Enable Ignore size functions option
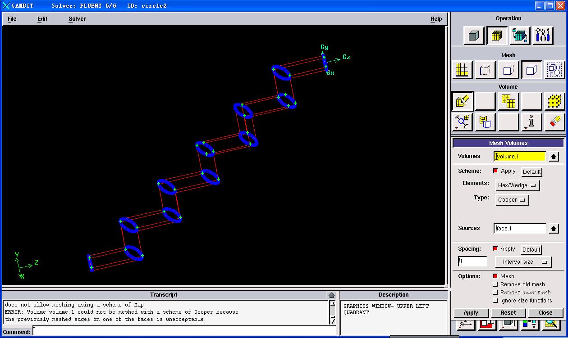The image size is (568, 338). coord(495,301)
